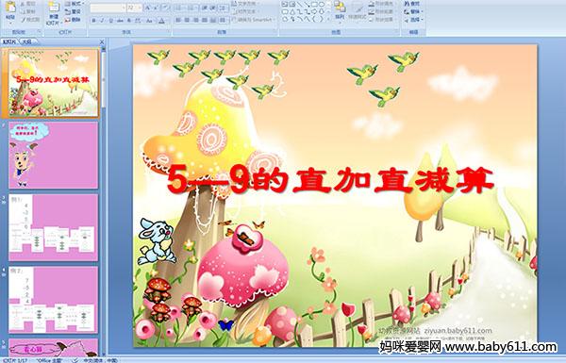The height and width of the screenshot is (363, 566).
Task: Switch to the Slides (幻灯片) pane tab
Action: pyautogui.click(x=9, y=41)
